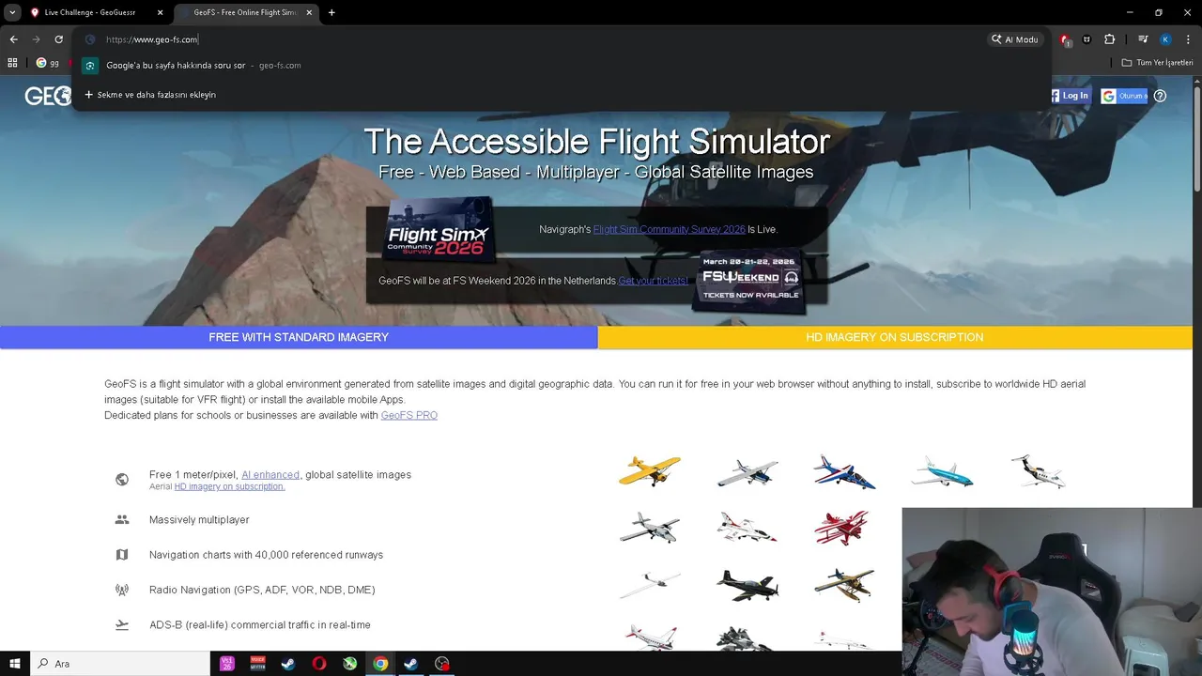
Task: Close the GeoFS browser tab
Action: [310, 12]
